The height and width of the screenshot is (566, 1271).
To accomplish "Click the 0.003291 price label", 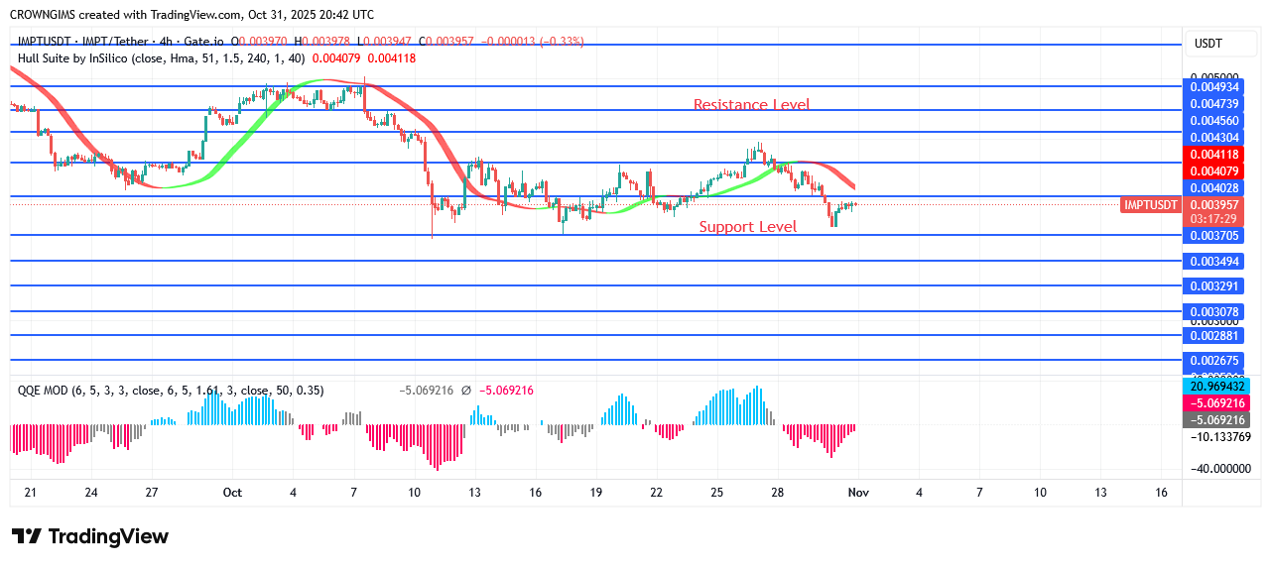I will coord(1214,286).
